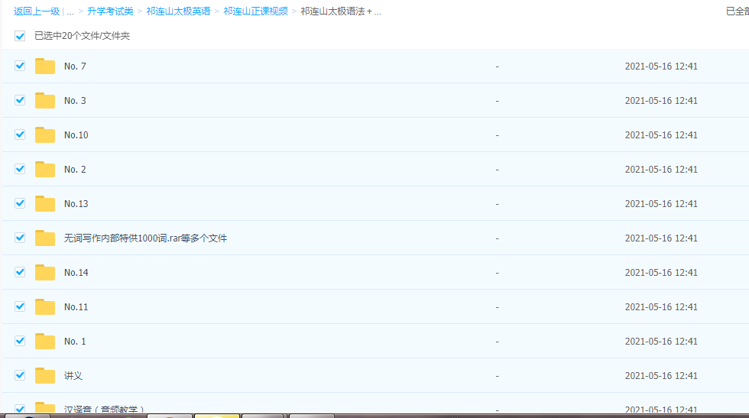Open the No.13 folder icon
Viewport: 749px width, 418px height.
45,204
